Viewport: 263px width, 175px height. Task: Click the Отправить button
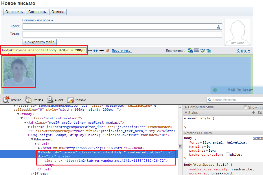(x=14, y=12)
